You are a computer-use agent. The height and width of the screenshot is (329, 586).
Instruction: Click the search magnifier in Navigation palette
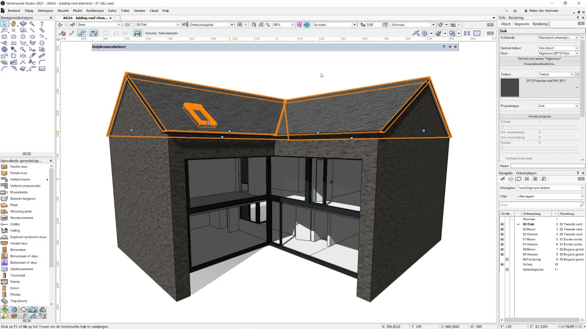582,205
